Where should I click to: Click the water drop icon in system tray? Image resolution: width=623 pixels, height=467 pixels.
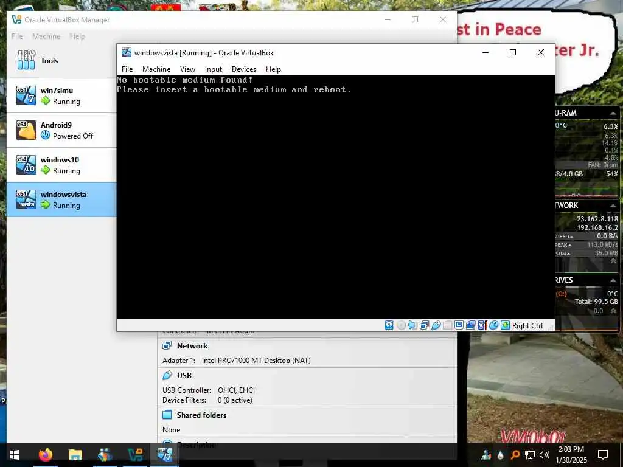(500, 455)
